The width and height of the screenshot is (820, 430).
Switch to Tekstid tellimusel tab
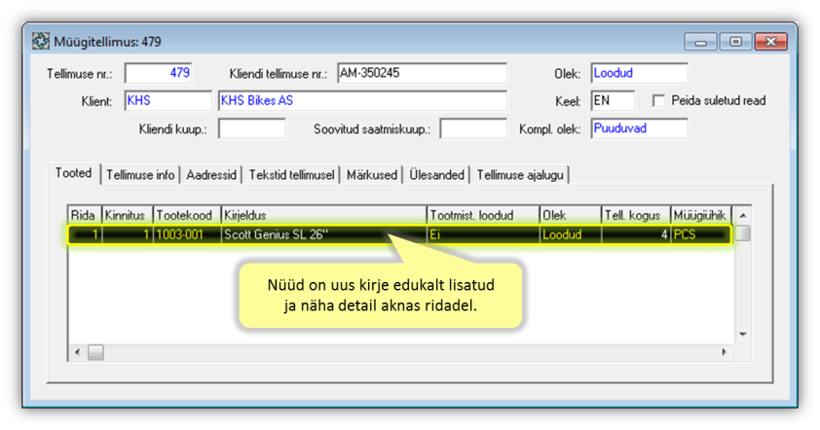[x=291, y=175]
